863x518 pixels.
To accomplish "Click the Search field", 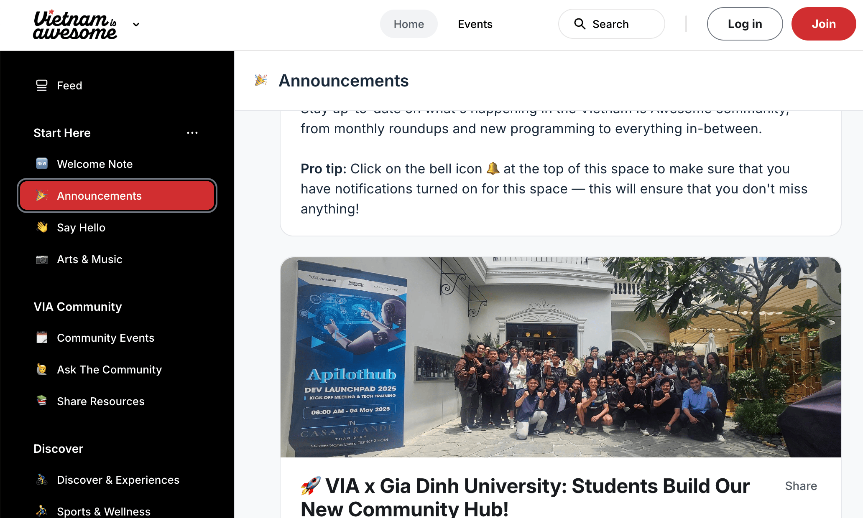I will coord(611,24).
